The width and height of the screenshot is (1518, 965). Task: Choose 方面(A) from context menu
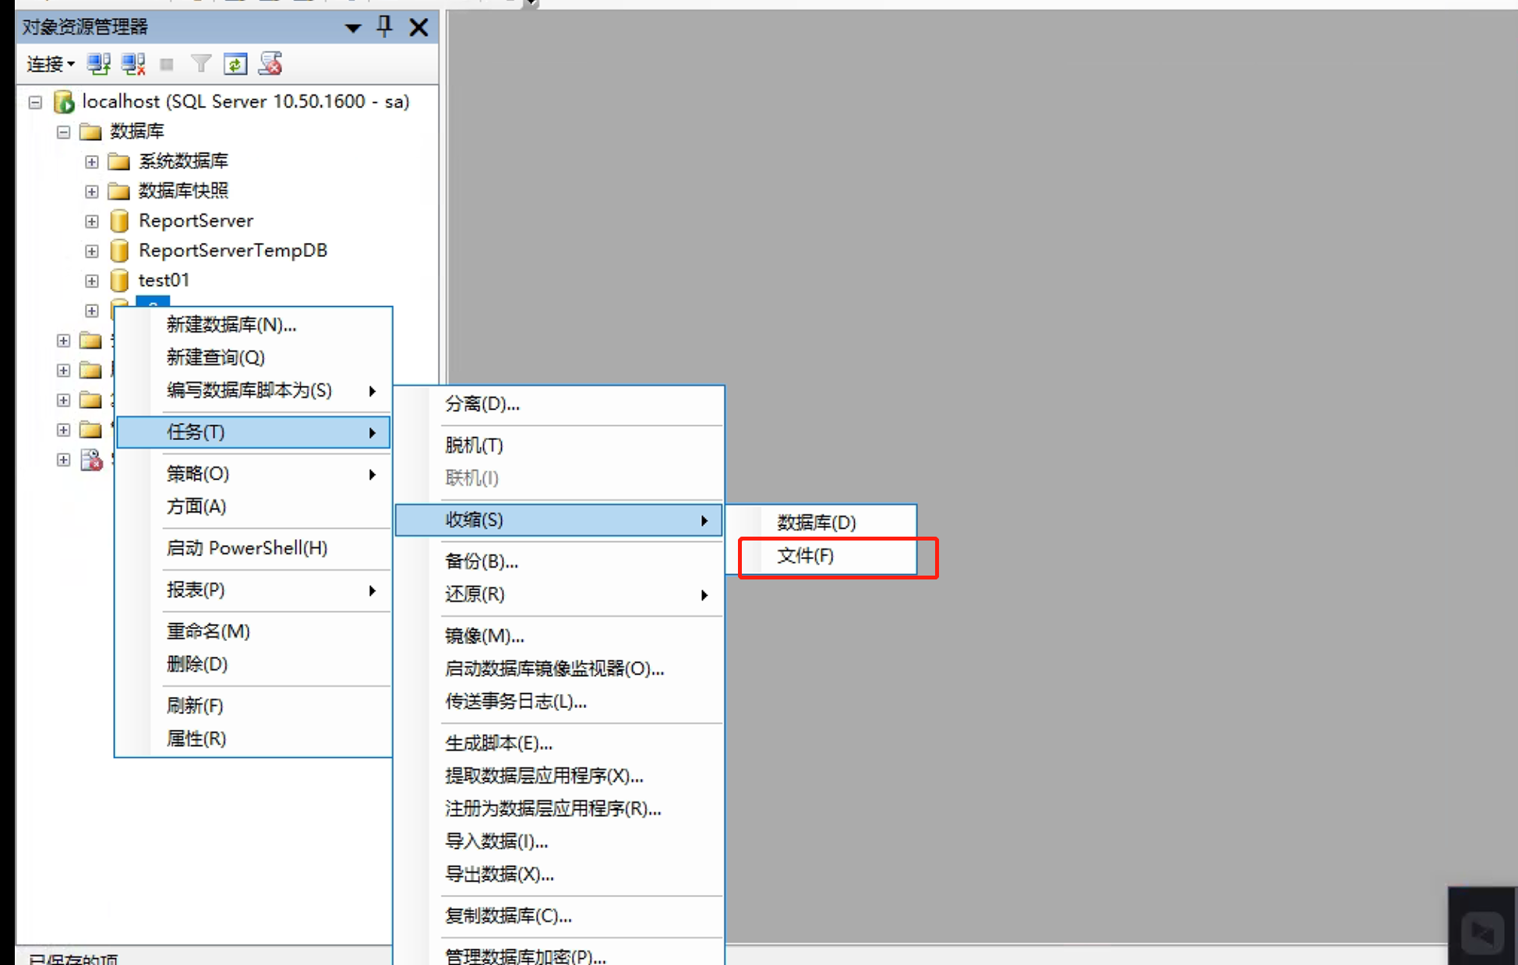(x=253, y=506)
